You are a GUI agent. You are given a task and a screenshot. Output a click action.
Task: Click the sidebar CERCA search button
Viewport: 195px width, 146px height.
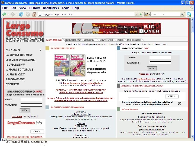point(37,131)
